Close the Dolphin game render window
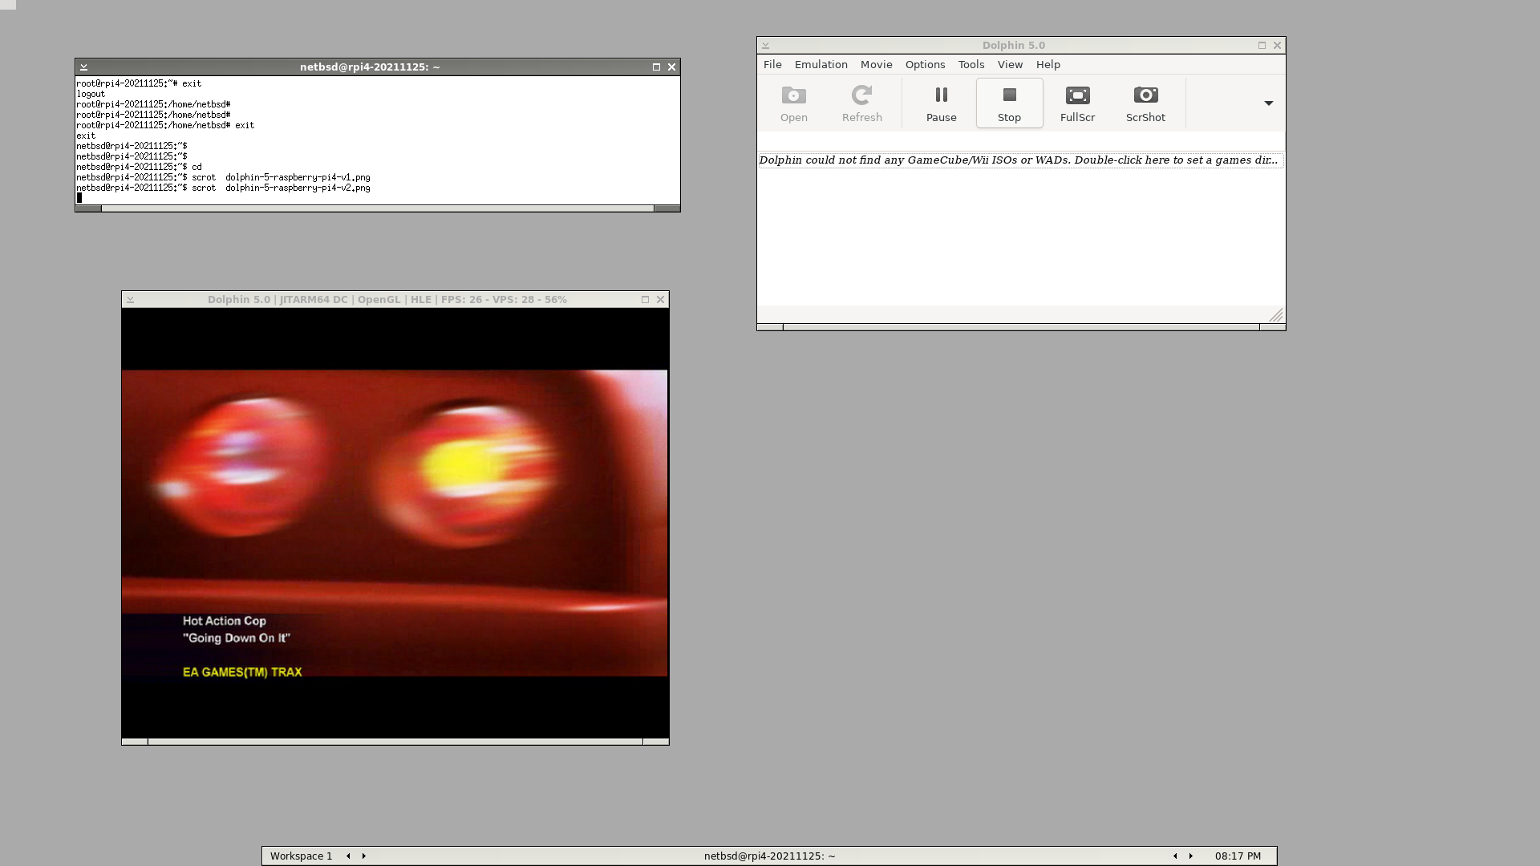Viewport: 1540px width, 866px height. pyautogui.click(x=660, y=300)
